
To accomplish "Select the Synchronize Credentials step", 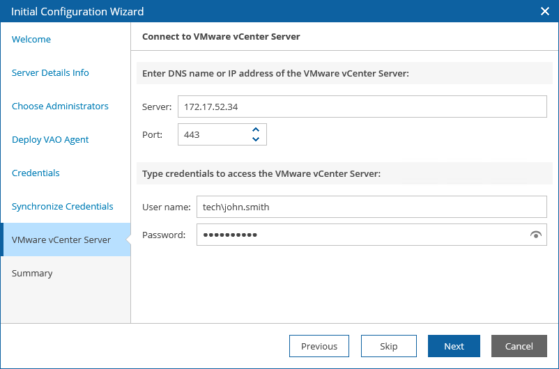I will click(63, 207).
